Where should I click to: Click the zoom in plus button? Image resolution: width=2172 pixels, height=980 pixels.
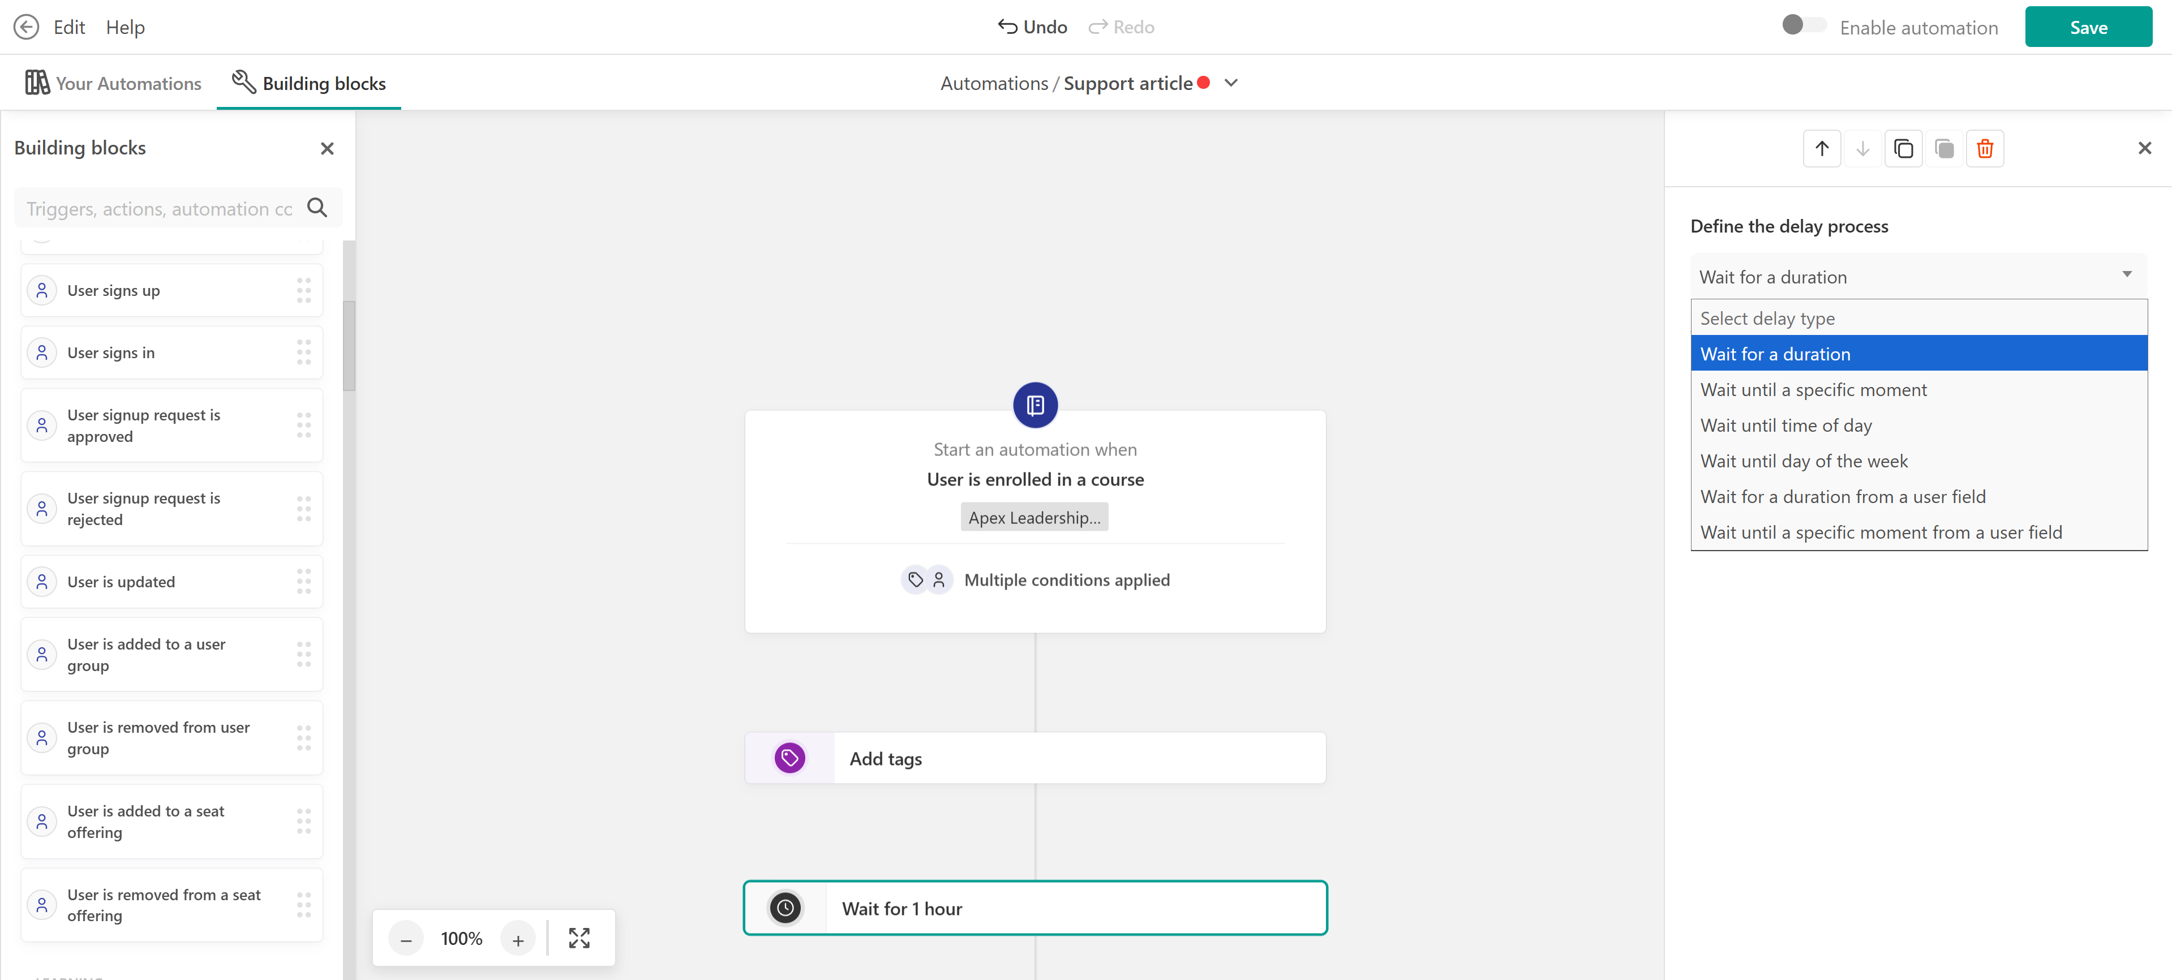click(518, 939)
